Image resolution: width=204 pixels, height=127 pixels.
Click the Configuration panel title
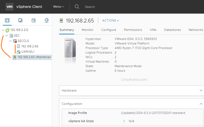(x=72, y=104)
